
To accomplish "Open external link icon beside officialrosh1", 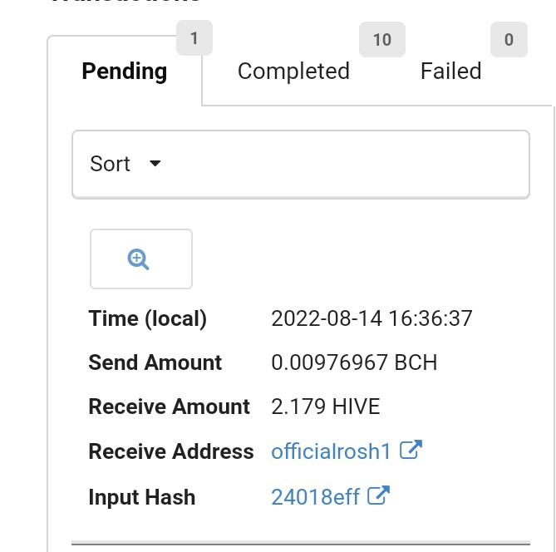I will [411, 450].
